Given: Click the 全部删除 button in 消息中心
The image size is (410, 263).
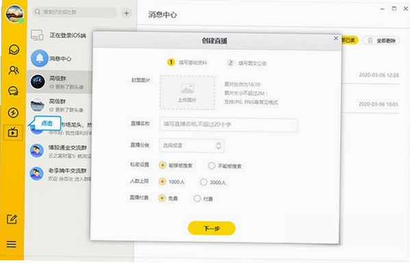Looking at the screenshot, I should pos(381,40).
